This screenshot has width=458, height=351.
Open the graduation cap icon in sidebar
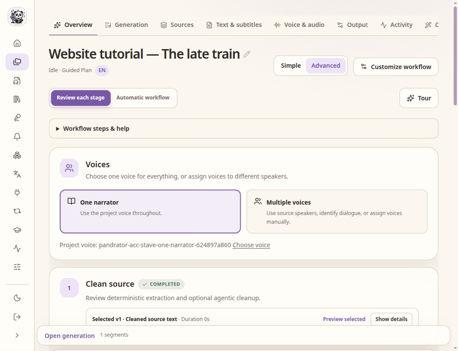17,230
